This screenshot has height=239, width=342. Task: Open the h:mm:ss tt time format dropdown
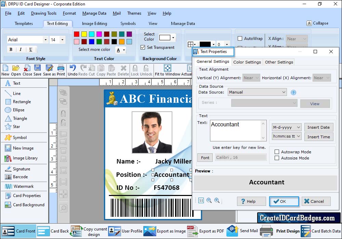point(287,136)
